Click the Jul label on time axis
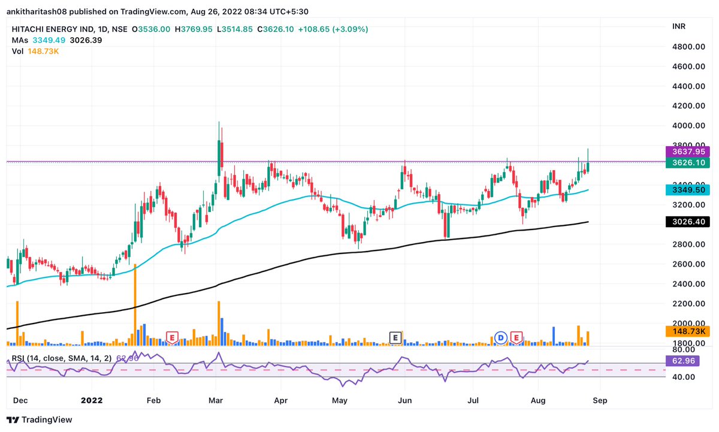The width and height of the screenshot is (719, 432). coord(474,400)
